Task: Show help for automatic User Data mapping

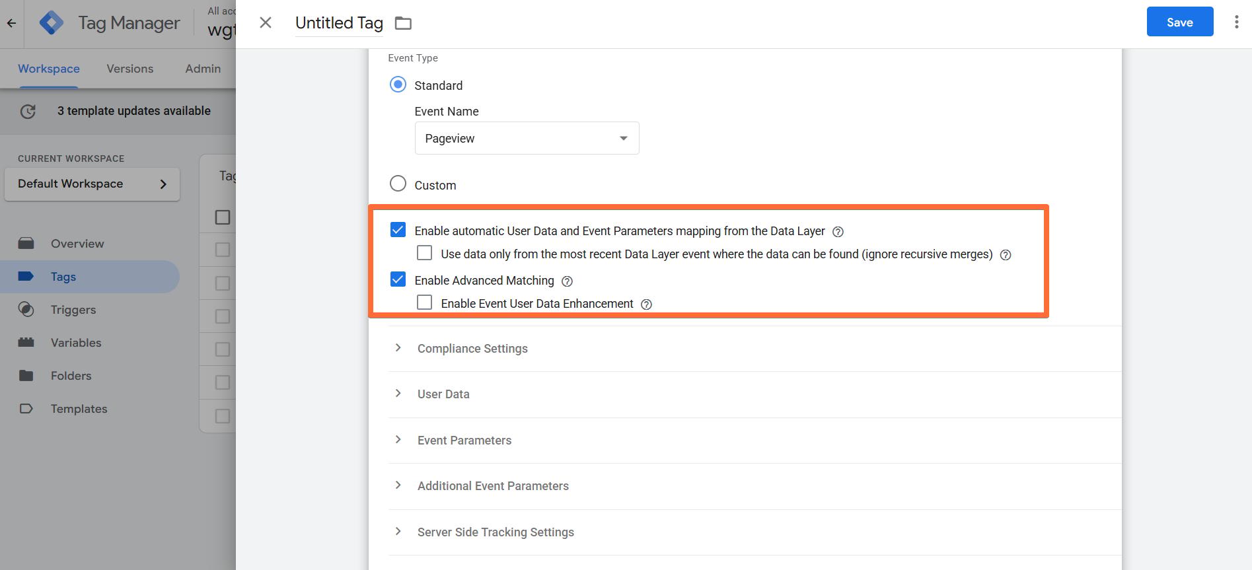Action: click(838, 232)
